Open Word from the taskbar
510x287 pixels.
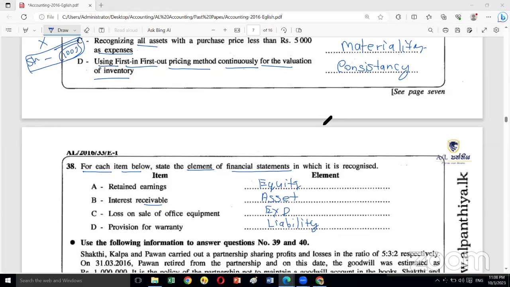270,281
